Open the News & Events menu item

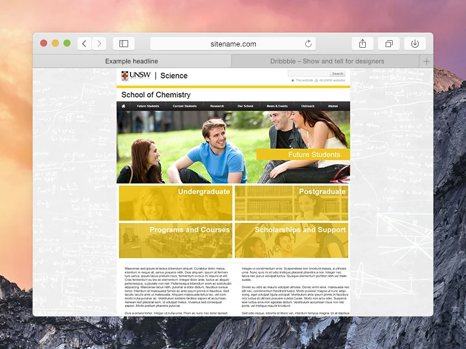(277, 106)
